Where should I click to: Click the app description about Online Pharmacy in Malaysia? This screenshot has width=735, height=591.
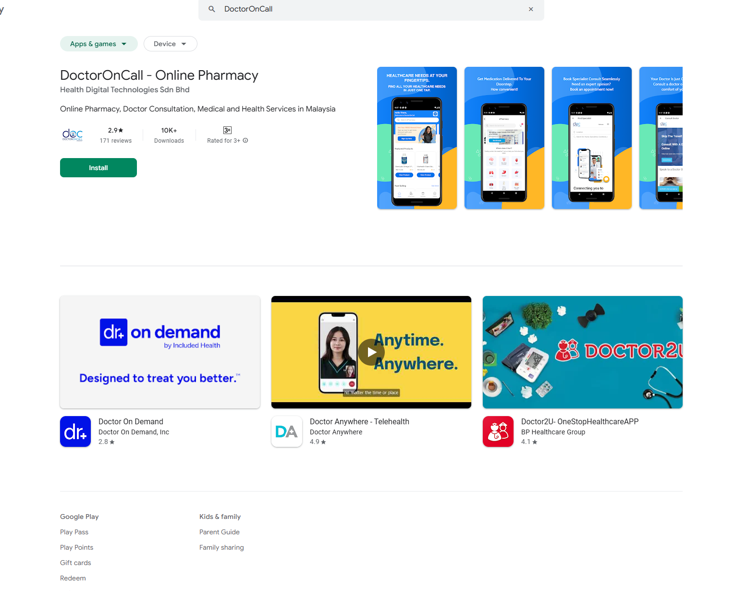pos(198,109)
